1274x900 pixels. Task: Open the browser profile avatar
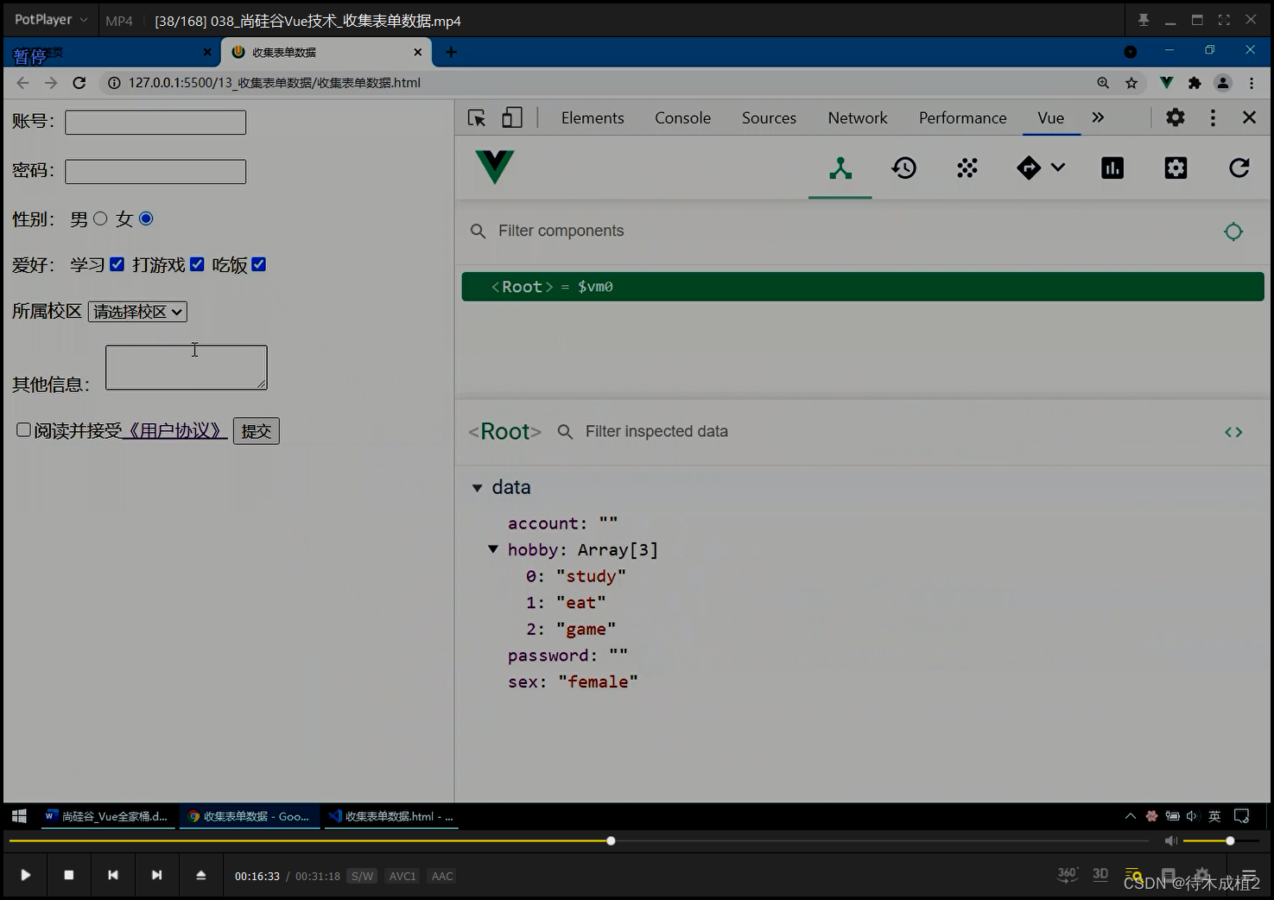pos(1223,83)
